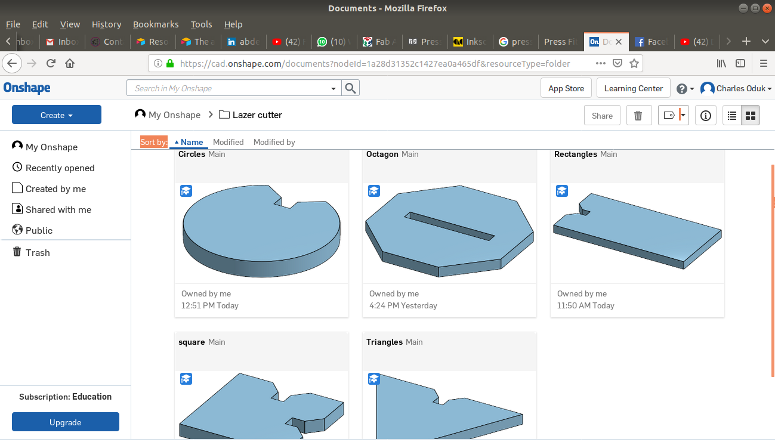This screenshot has width=775, height=442.
Task: Switch to list view
Action: point(732,116)
